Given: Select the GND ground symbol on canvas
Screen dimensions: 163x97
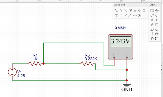Looking at the screenshot, I should 127,86.
